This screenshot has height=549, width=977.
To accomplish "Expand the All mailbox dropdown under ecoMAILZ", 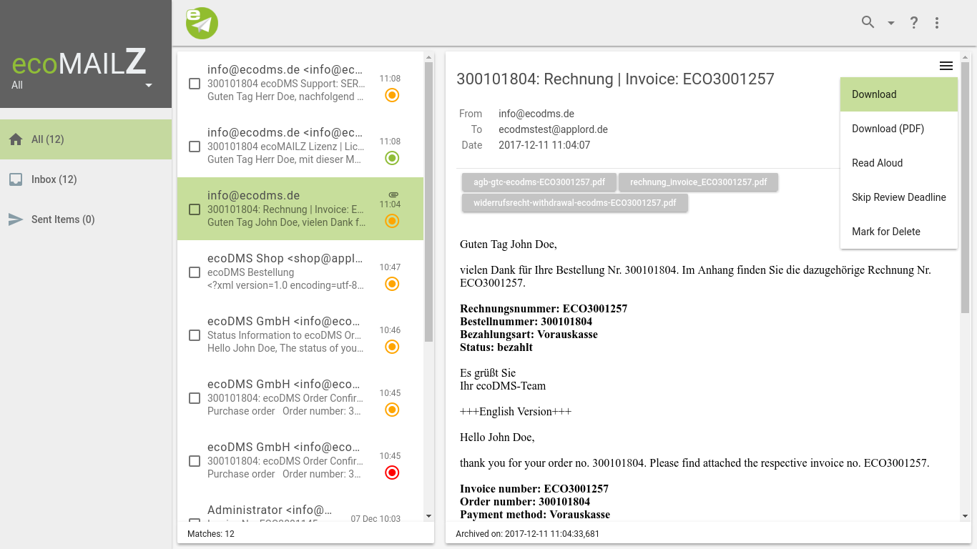I will click(x=149, y=86).
